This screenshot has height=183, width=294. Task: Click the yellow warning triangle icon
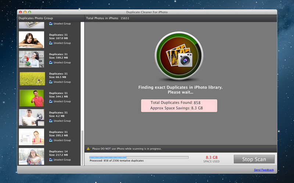(88, 149)
